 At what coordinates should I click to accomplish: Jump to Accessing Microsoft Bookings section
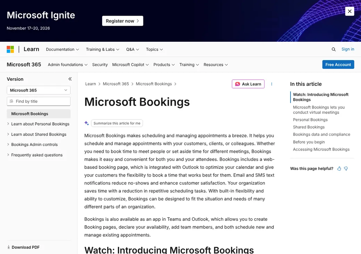[x=321, y=149]
